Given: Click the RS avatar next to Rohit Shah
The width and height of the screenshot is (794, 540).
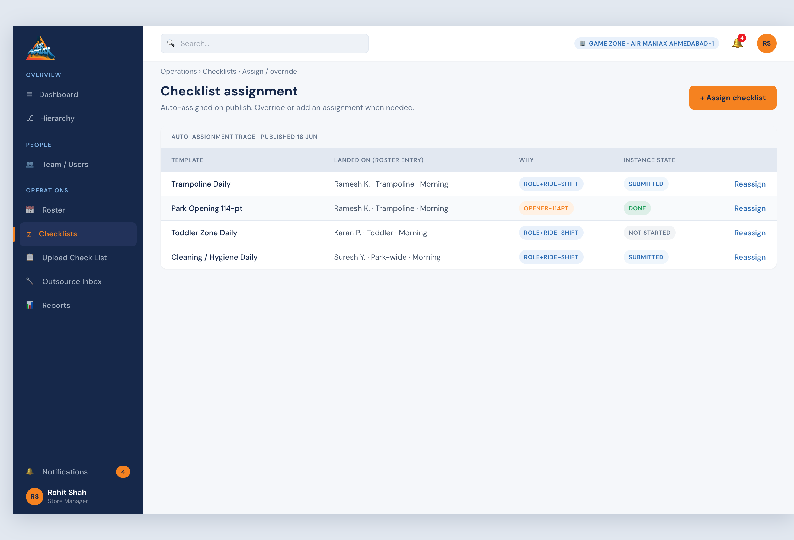Looking at the screenshot, I should 34,496.
